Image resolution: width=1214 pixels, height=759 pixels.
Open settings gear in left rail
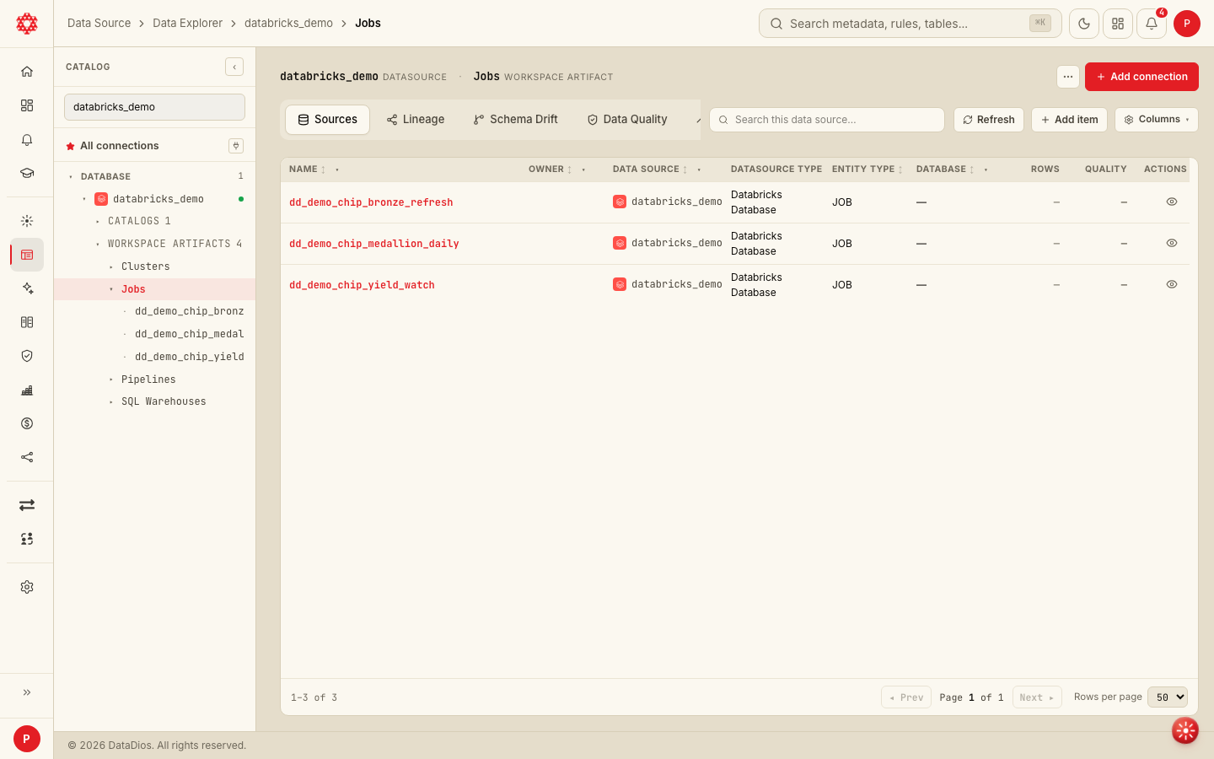[x=27, y=587]
